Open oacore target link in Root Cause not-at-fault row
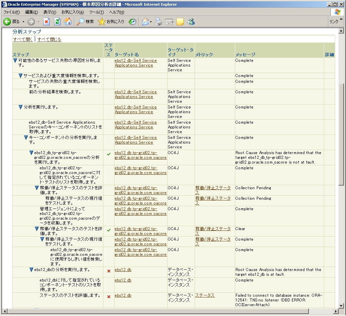This screenshot has width=346, height=316. point(141,155)
